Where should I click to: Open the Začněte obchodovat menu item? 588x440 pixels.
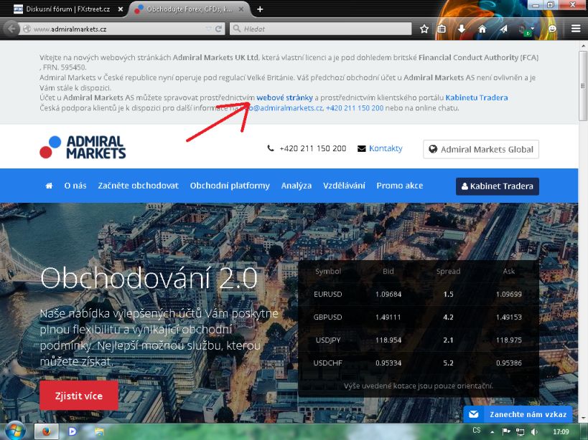coord(138,186)
